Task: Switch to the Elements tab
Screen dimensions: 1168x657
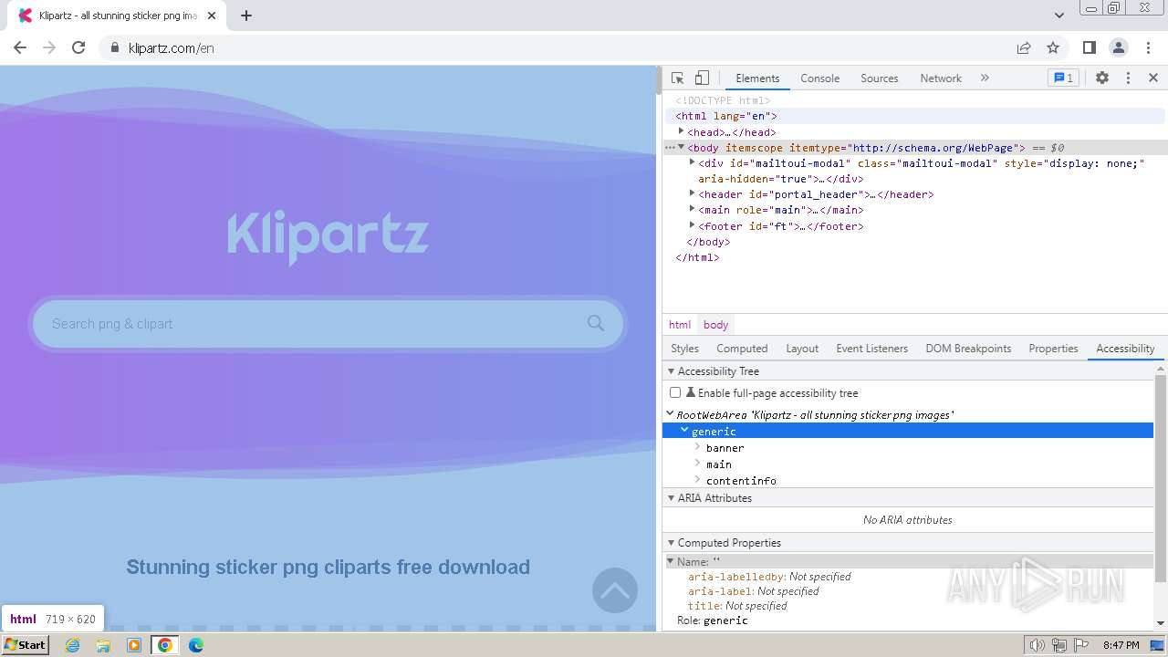Action: coord(757,78)
